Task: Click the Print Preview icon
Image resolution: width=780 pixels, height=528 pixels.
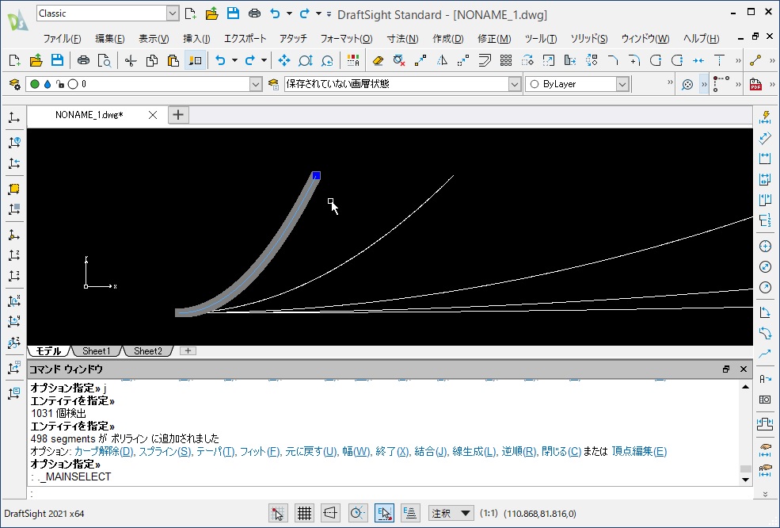Action: click(105, 61)
